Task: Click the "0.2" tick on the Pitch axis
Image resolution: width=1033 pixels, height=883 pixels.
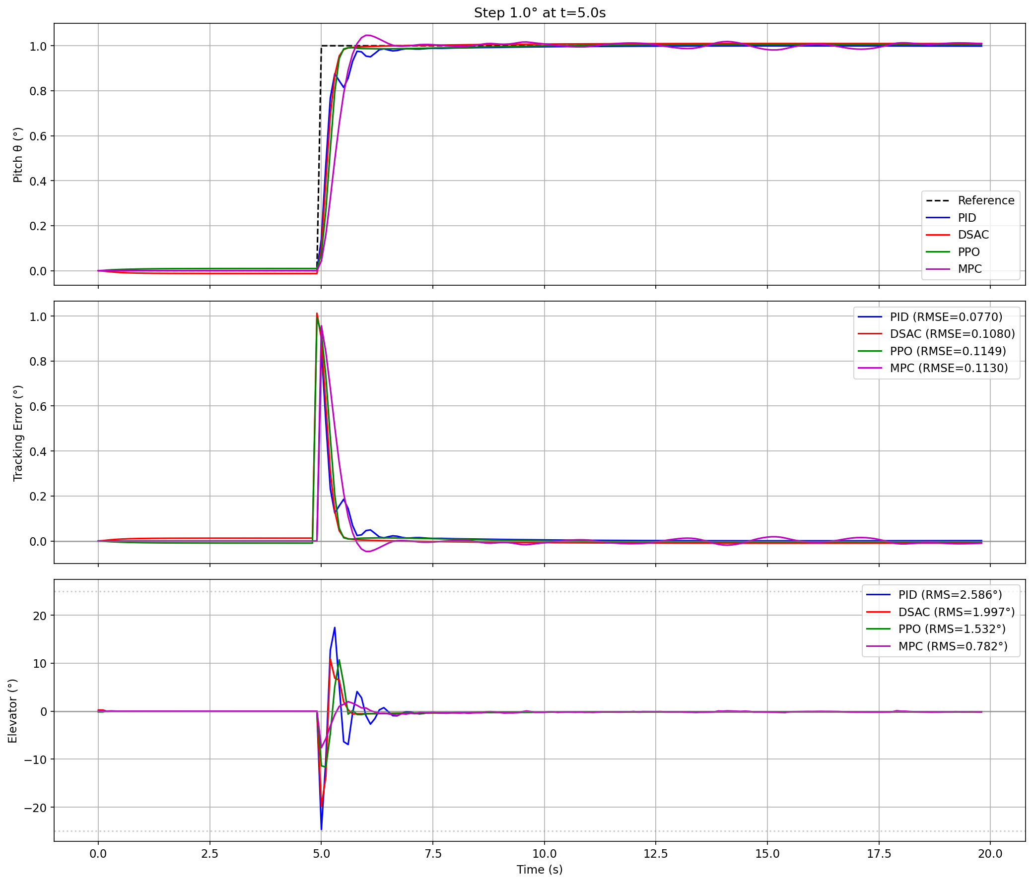Action: [x=38, y=226]
